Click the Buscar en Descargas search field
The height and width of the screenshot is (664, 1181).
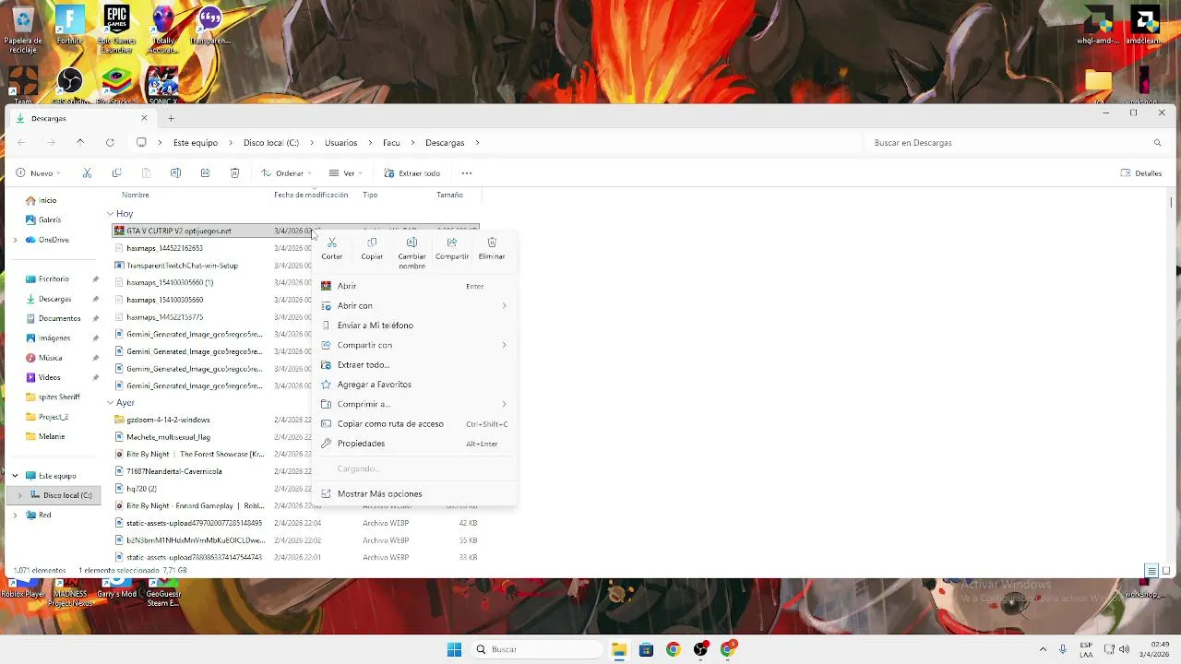coord(1015,143)
